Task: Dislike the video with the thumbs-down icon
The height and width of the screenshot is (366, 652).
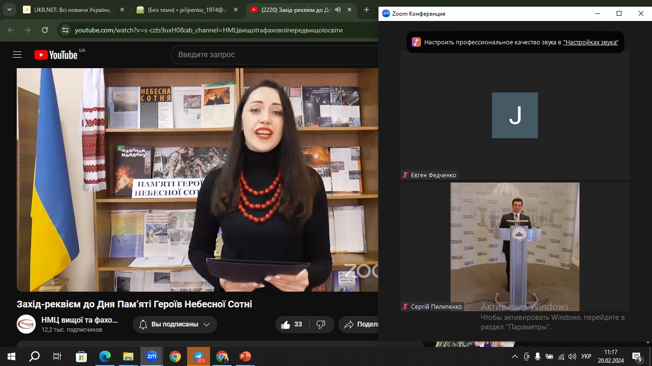Action: (321, 325)
